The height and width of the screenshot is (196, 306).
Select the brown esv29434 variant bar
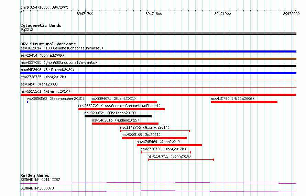coord(158,59)
